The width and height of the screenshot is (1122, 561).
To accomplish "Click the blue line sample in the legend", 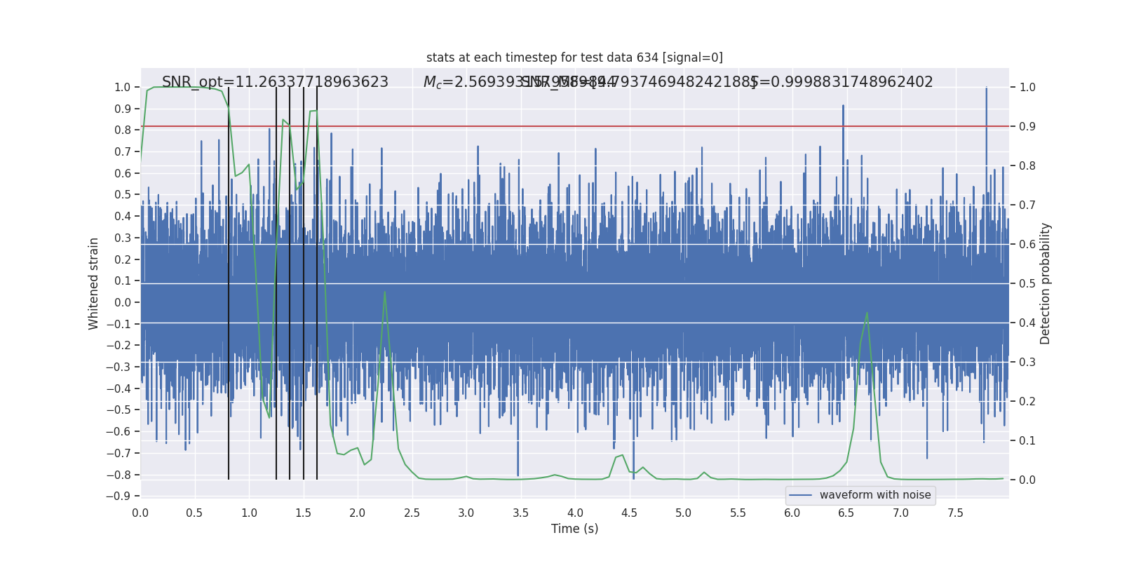I will (x=801, y=495).
